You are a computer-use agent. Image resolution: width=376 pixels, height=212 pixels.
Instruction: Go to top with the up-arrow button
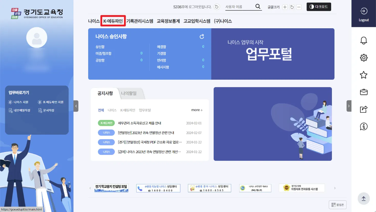point(364,199)
